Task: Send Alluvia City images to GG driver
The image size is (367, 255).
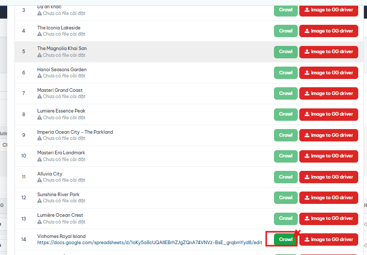Action: click(329, 177)
